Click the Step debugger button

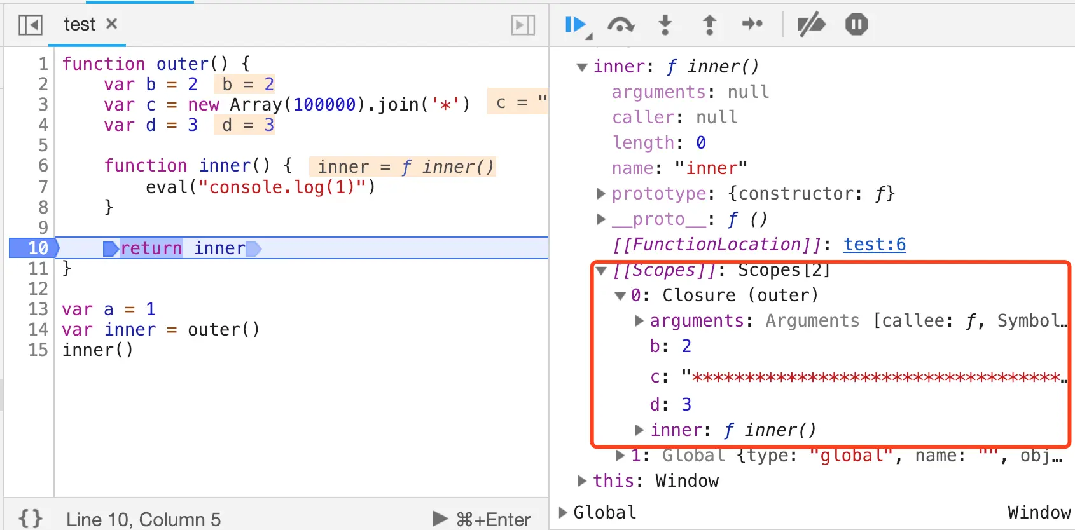coord(752,24)
